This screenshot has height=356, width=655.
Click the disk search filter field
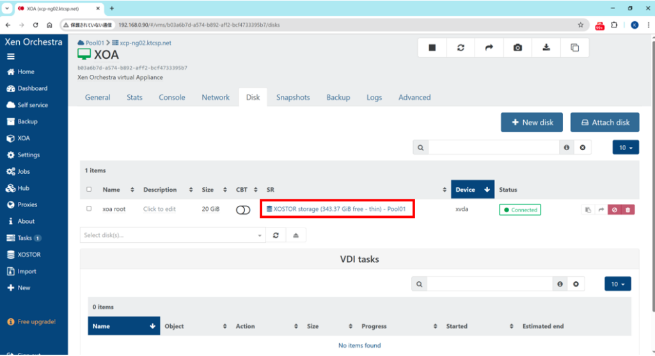pyautogui.click(x=494, y=148)
